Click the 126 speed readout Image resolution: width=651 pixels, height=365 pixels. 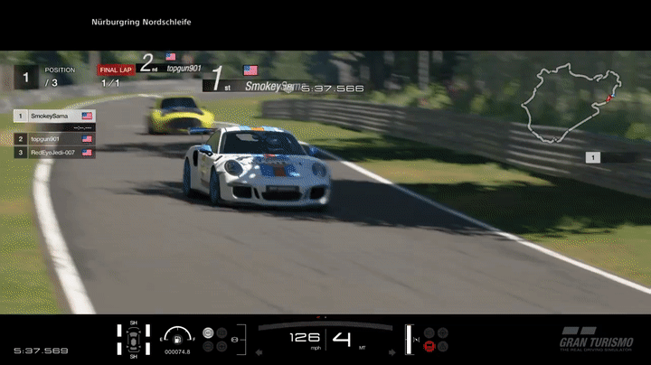click(305, 337)
